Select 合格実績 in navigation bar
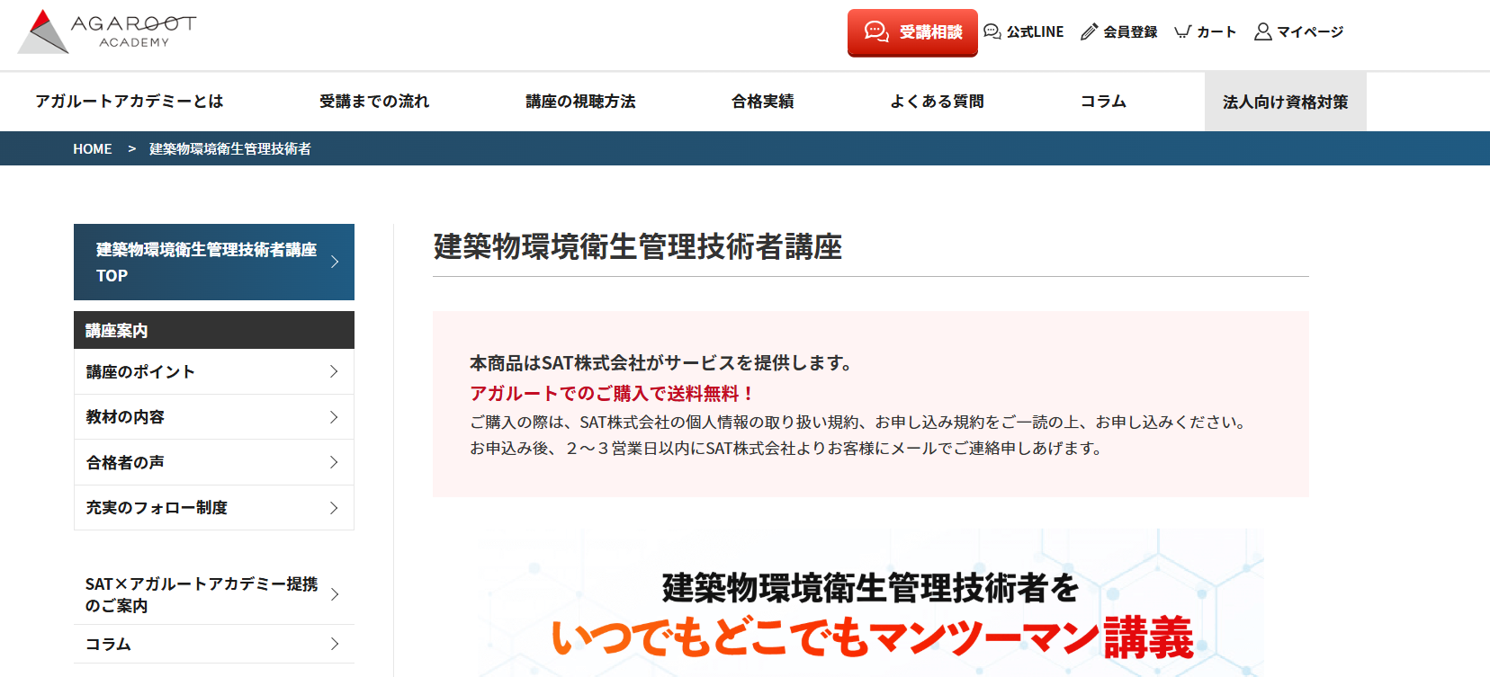Screen dimensions: 1490x677 coord(762,102)
